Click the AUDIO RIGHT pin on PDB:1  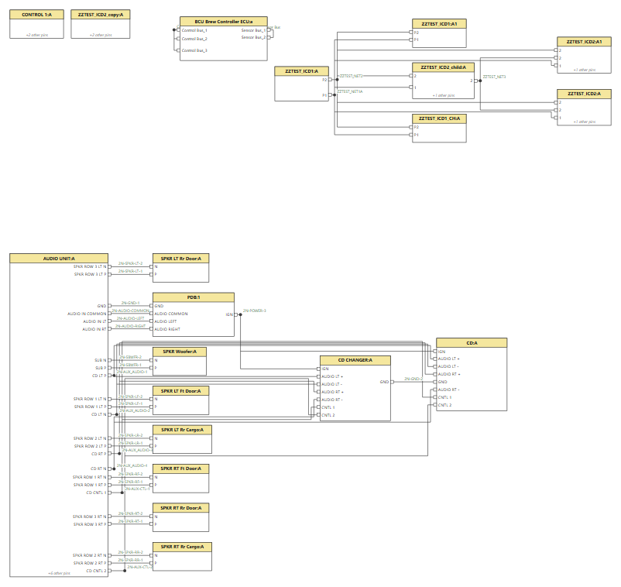[x=167, y=329]
